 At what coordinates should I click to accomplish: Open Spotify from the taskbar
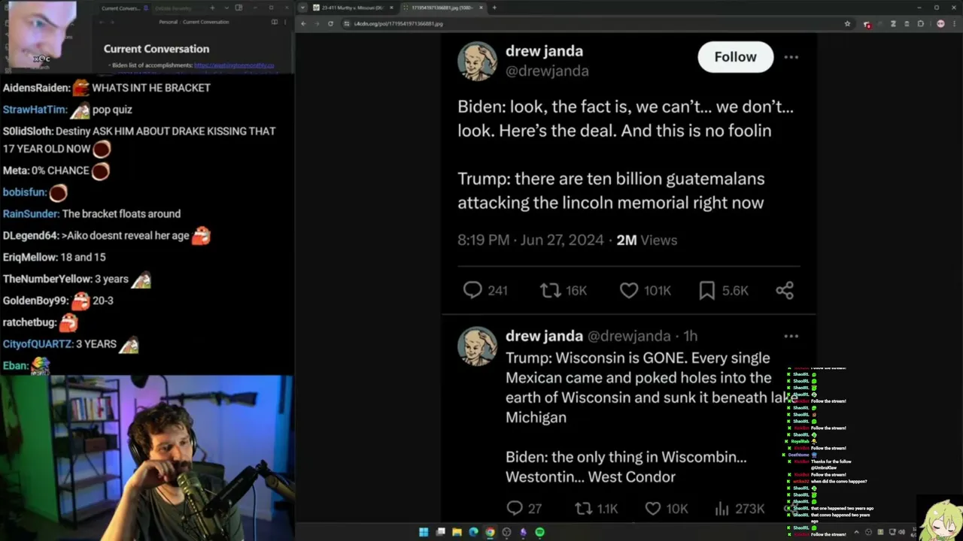click(539, 532)
